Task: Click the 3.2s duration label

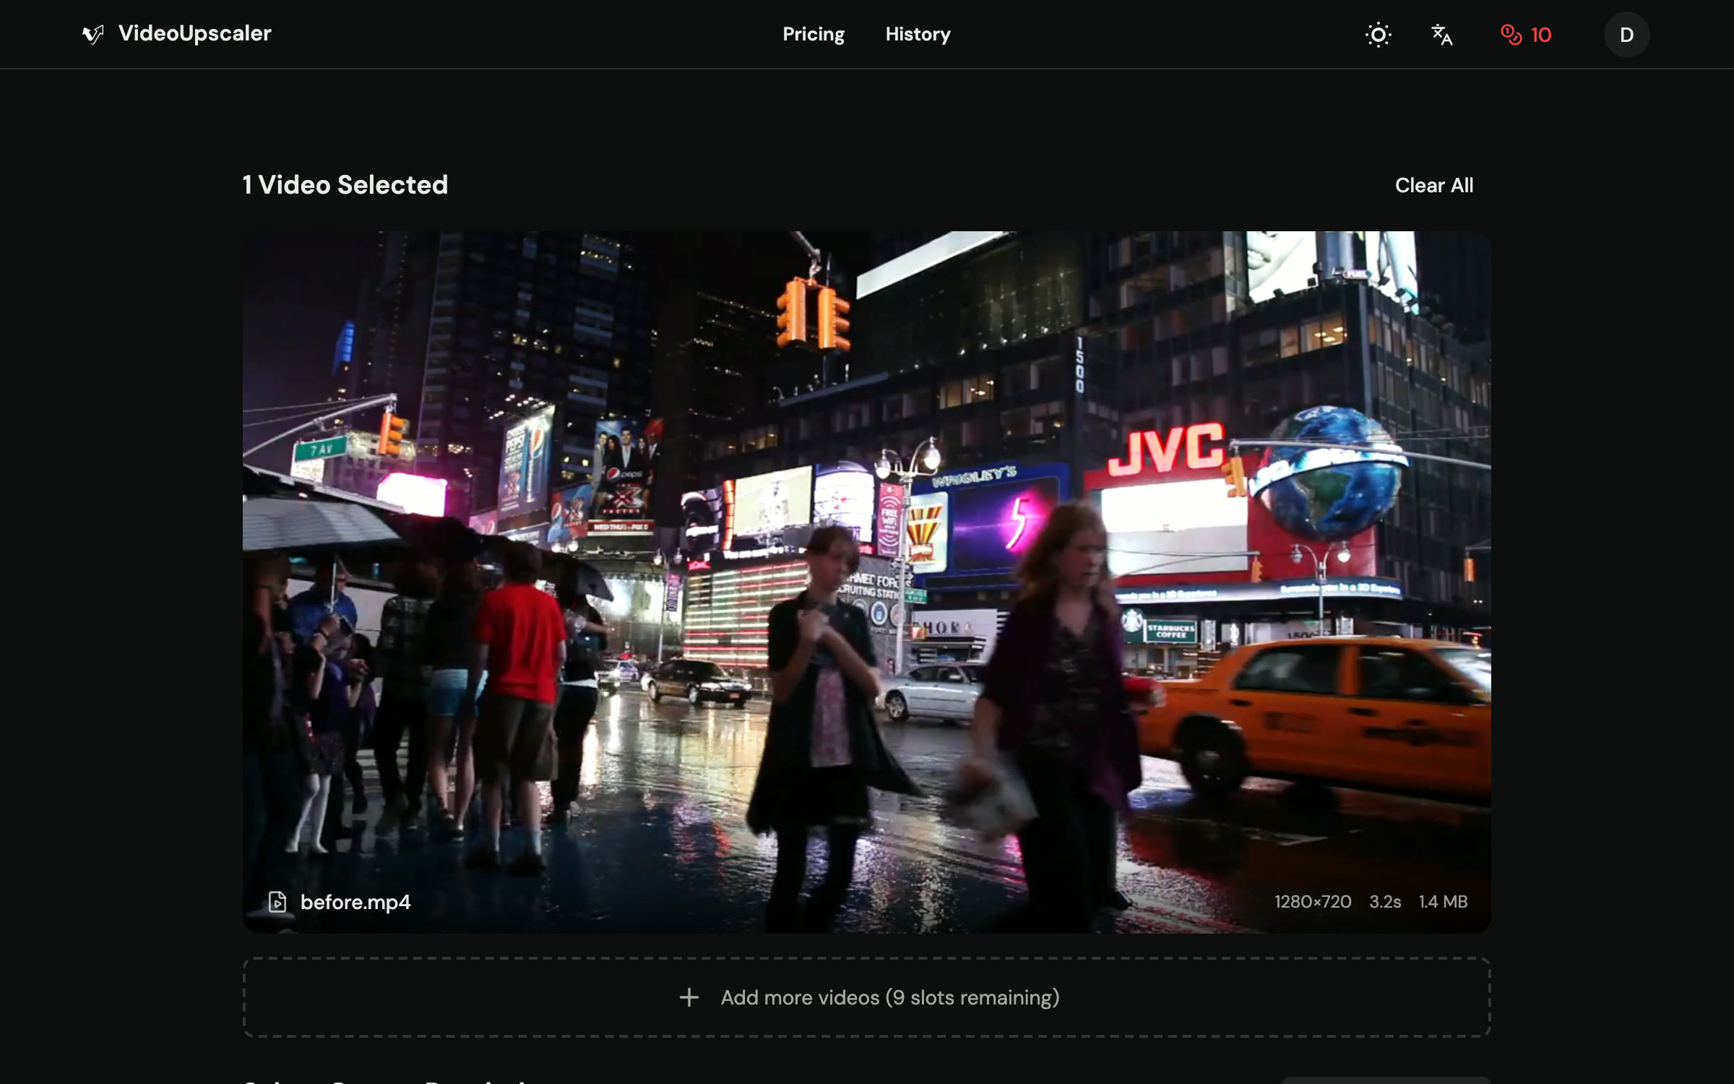Action: pos(1385,902)
